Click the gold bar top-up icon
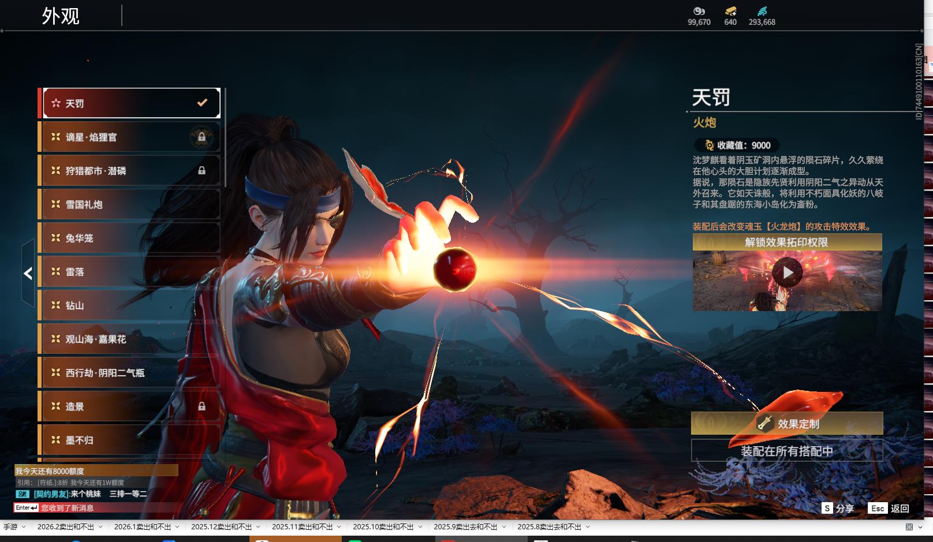The width and height of the screenshot is (933, 542). [x=730, y=11]
